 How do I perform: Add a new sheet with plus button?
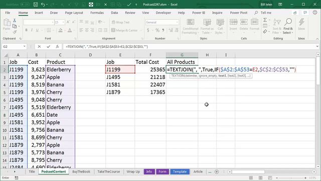[217, 171]
